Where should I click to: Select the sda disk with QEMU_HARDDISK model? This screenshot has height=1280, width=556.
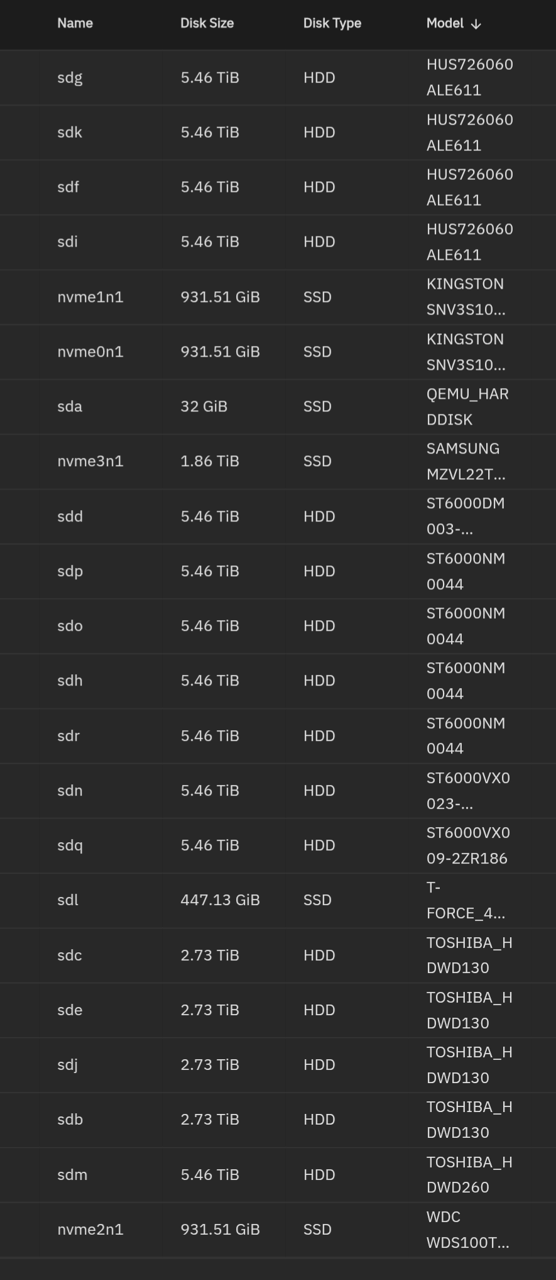click(x=70, y=406)
